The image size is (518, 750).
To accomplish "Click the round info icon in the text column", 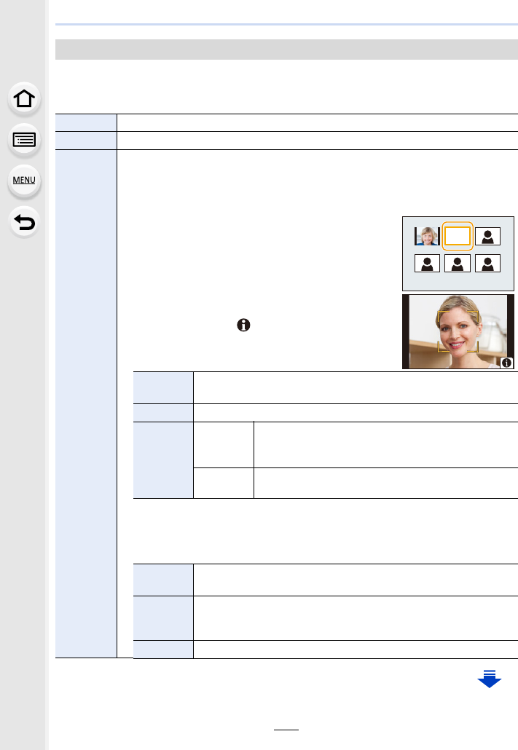I will coord(243,325).
